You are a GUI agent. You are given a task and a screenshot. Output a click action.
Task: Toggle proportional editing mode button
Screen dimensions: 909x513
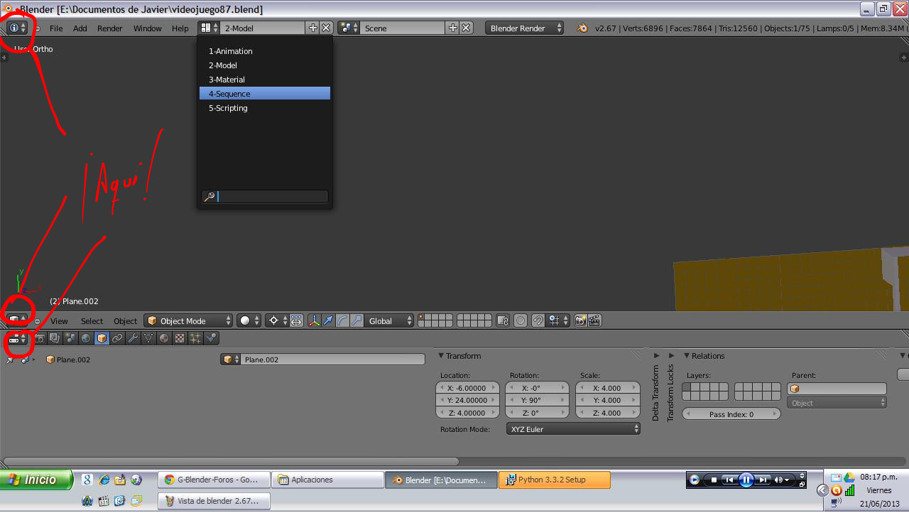click(x=521, y=320)
